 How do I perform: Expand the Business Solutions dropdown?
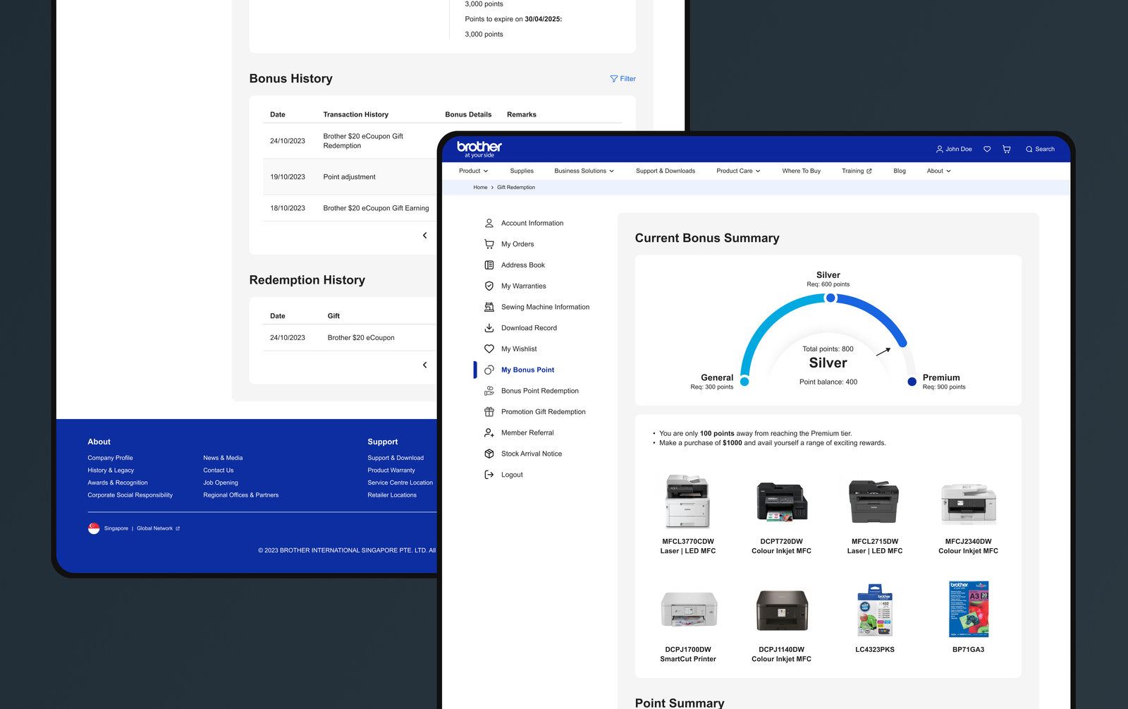click(584, 171)
